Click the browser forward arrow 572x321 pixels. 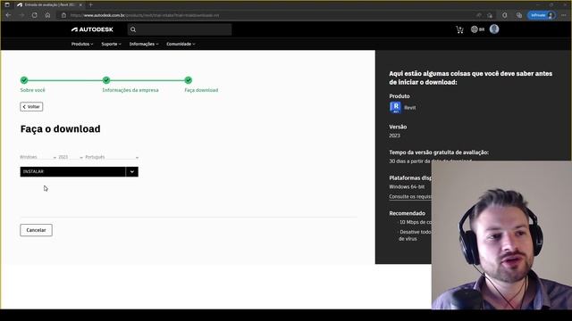click(21, 15)
